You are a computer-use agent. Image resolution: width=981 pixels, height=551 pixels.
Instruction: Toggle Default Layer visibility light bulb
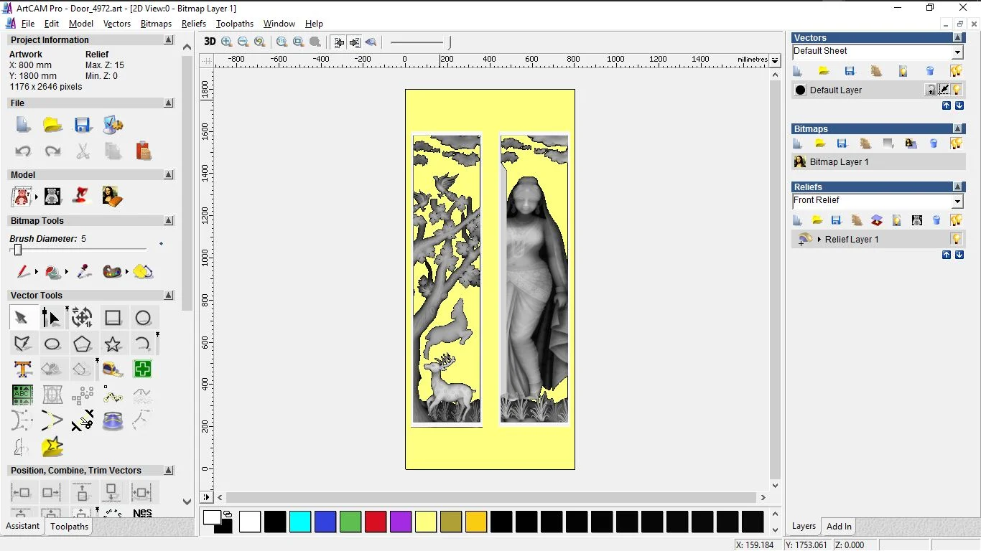click(x=957, y=90)
